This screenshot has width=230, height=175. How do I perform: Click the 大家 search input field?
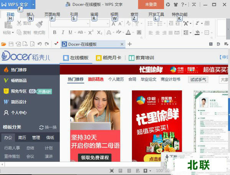point(224,80)
